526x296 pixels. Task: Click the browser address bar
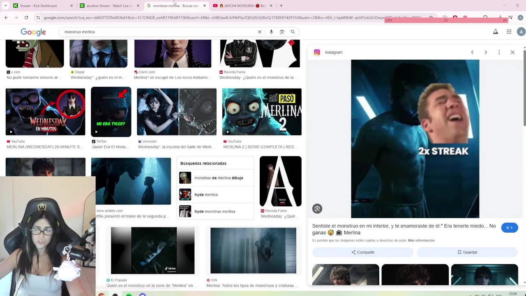click(232, 18)
